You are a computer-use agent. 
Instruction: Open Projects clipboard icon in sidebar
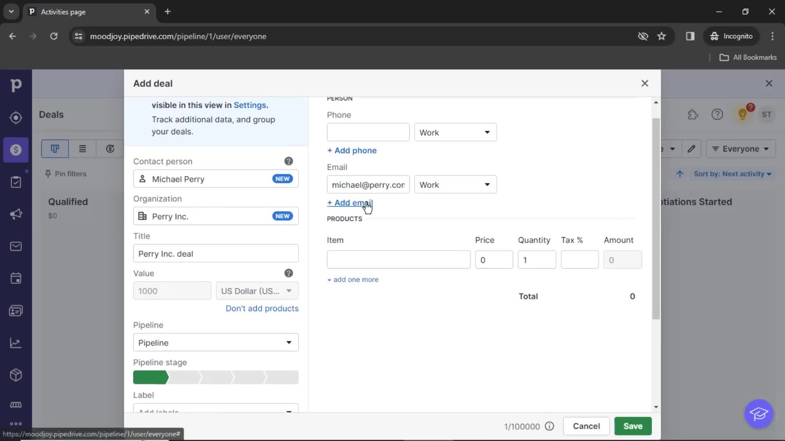point(16,182)
